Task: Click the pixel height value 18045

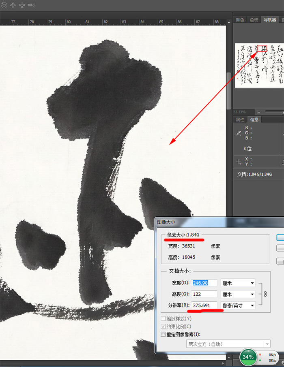Action: tap(189, 257)
